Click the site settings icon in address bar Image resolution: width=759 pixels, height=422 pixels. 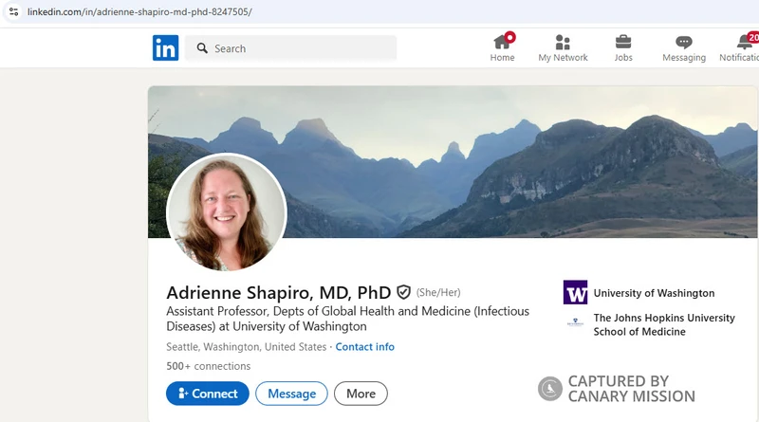click(x=14, y=11)
